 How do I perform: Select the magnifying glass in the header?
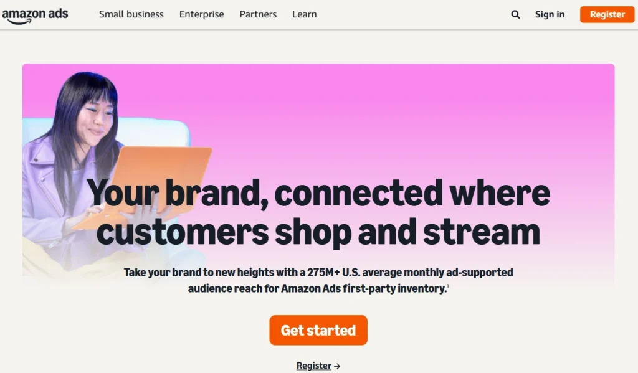[515, 14]
